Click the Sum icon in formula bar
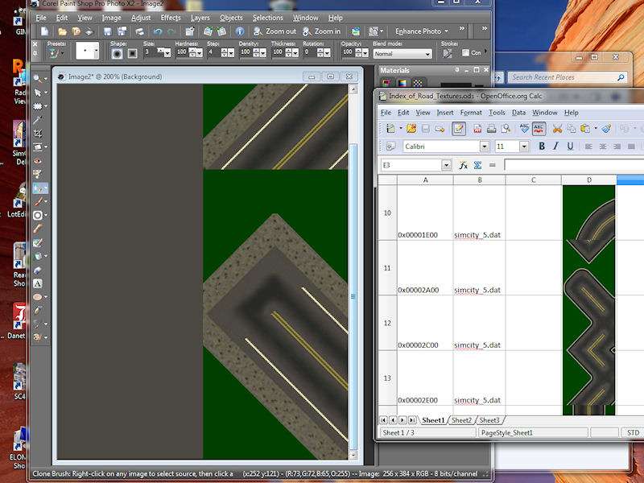The height and width of the screenshot is (483, 644). click(x=477, y=165)
